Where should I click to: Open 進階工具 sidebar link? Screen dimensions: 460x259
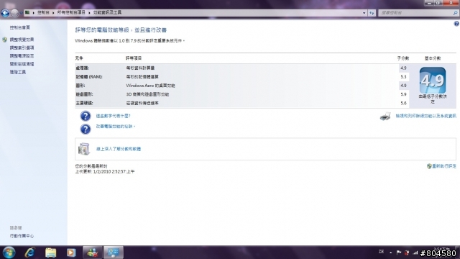tap(17, 72)
